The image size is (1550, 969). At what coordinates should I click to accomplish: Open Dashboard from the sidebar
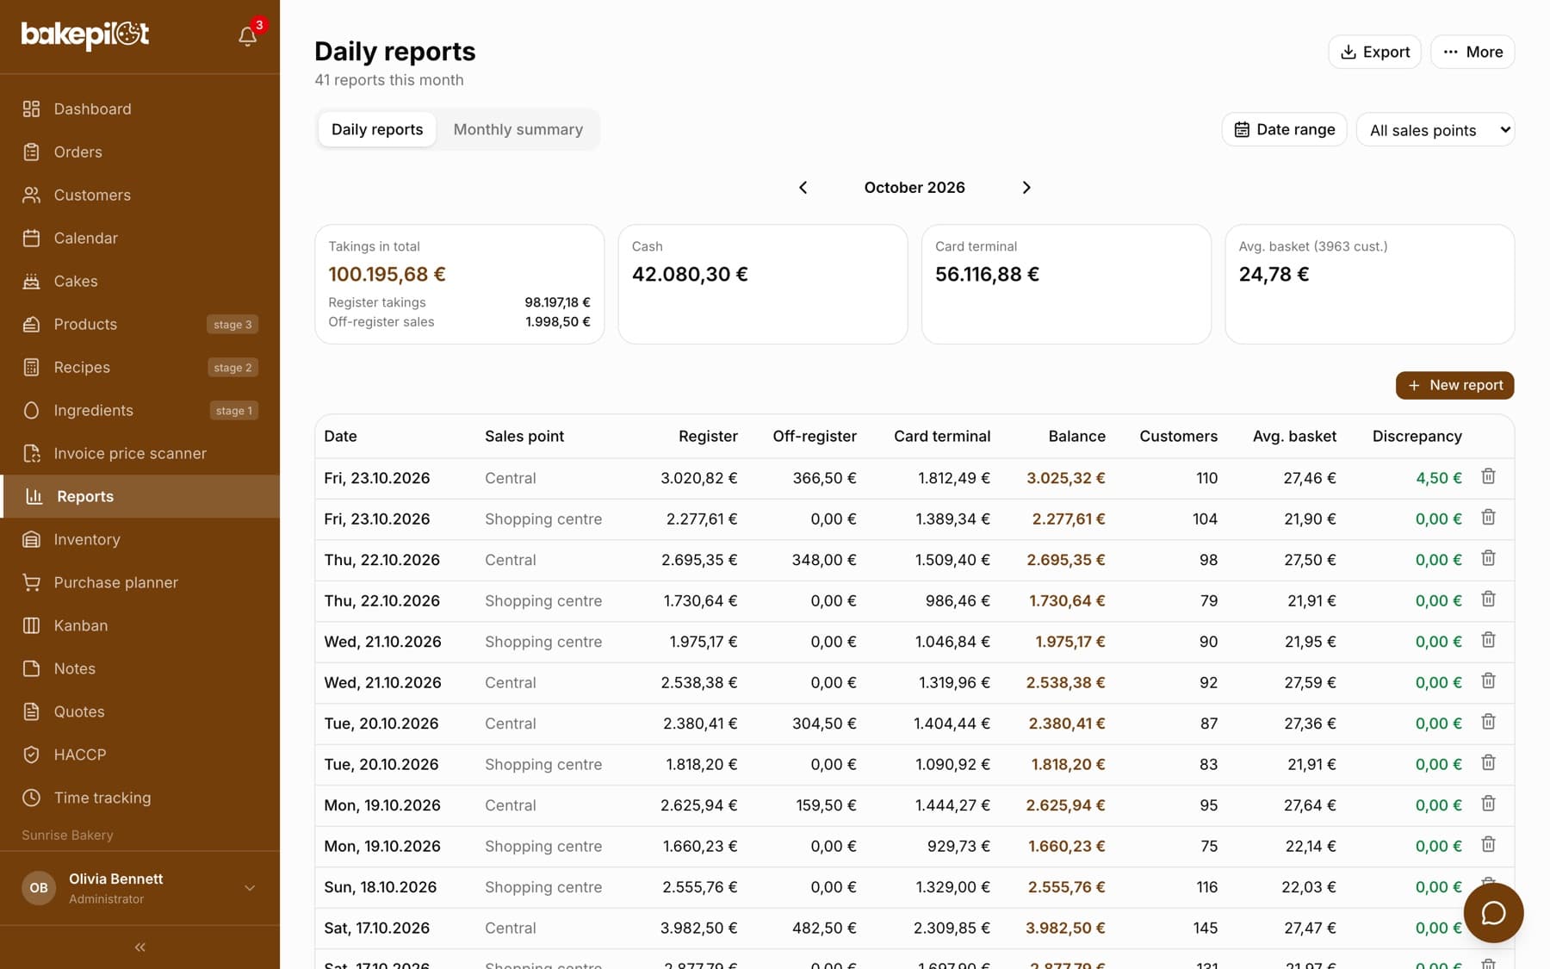(x=139, y=109)
